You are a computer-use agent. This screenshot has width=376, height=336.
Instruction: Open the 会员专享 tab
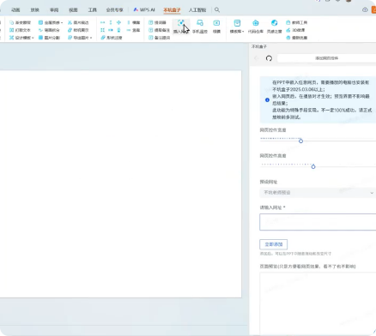point(114,10)
